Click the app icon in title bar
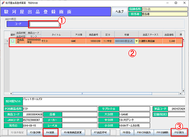The height and width of the screenshot is (137, 189). pos(3,2)
